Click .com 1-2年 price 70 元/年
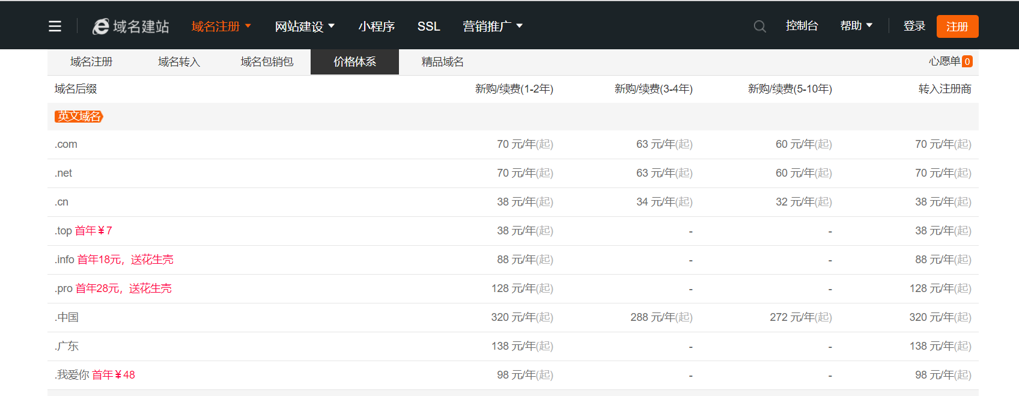 pos(525,144)
